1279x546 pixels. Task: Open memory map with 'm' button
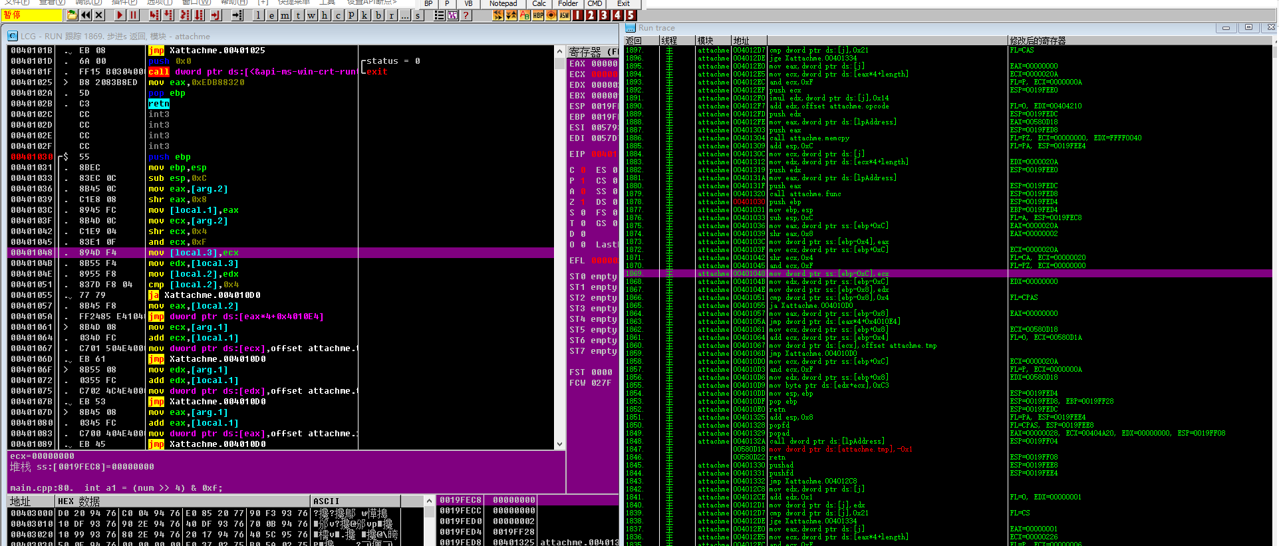pyautogui.click(x=285, y=15)
